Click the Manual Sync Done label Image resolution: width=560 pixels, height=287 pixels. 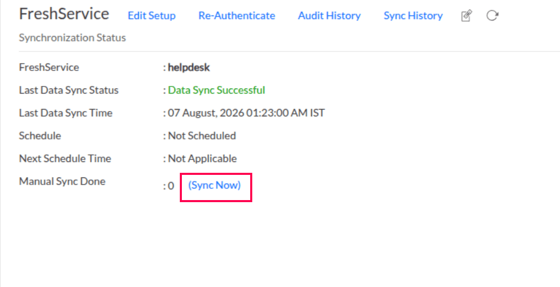[x=62, y=181]
